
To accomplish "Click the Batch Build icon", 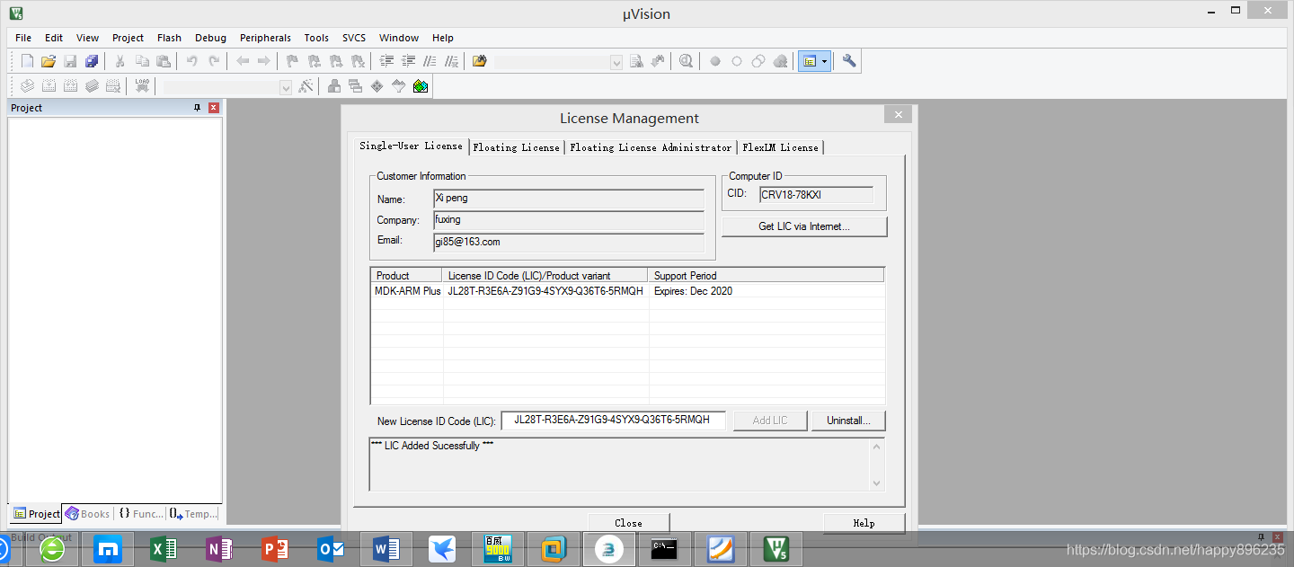I will pos(92,86).
